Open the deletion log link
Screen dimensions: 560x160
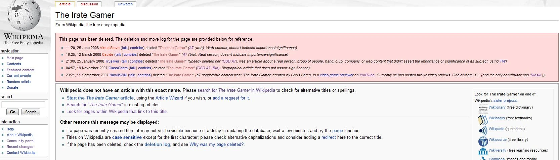[157, 145]
